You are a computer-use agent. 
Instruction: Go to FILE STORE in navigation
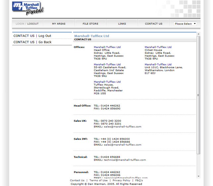(x=90, y=24)
